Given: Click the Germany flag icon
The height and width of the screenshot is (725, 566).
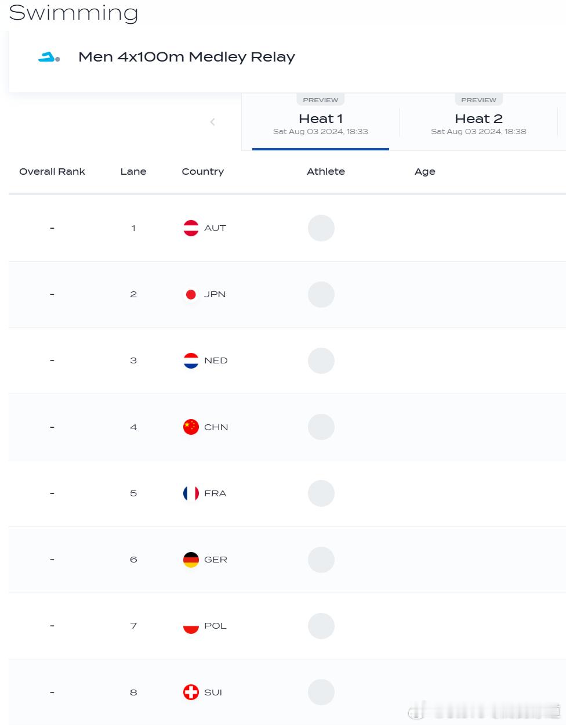Looking at the screenshot, I should point(191,560).
